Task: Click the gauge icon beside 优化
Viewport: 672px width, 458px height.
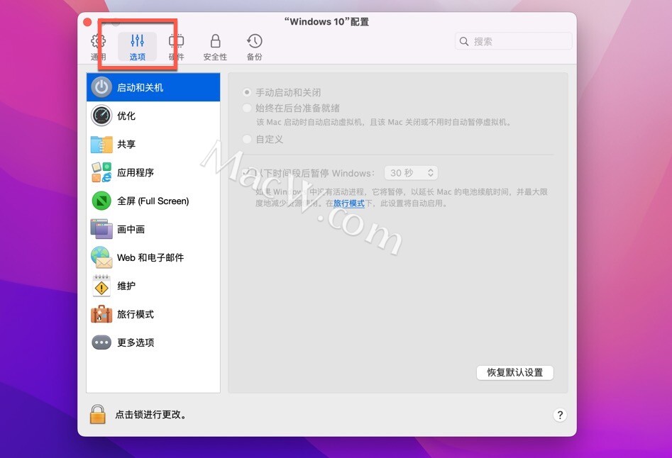Action: 101,116
